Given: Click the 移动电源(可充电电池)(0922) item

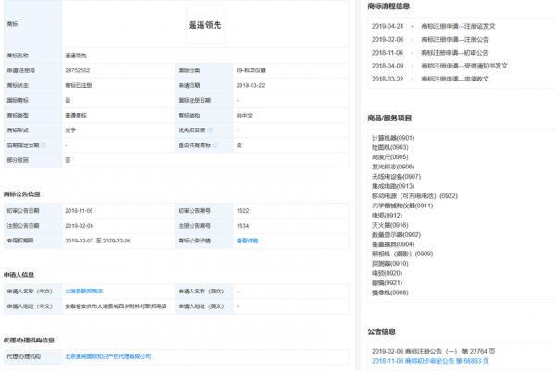Looking at the screenshot, I should tap(413, 196).
